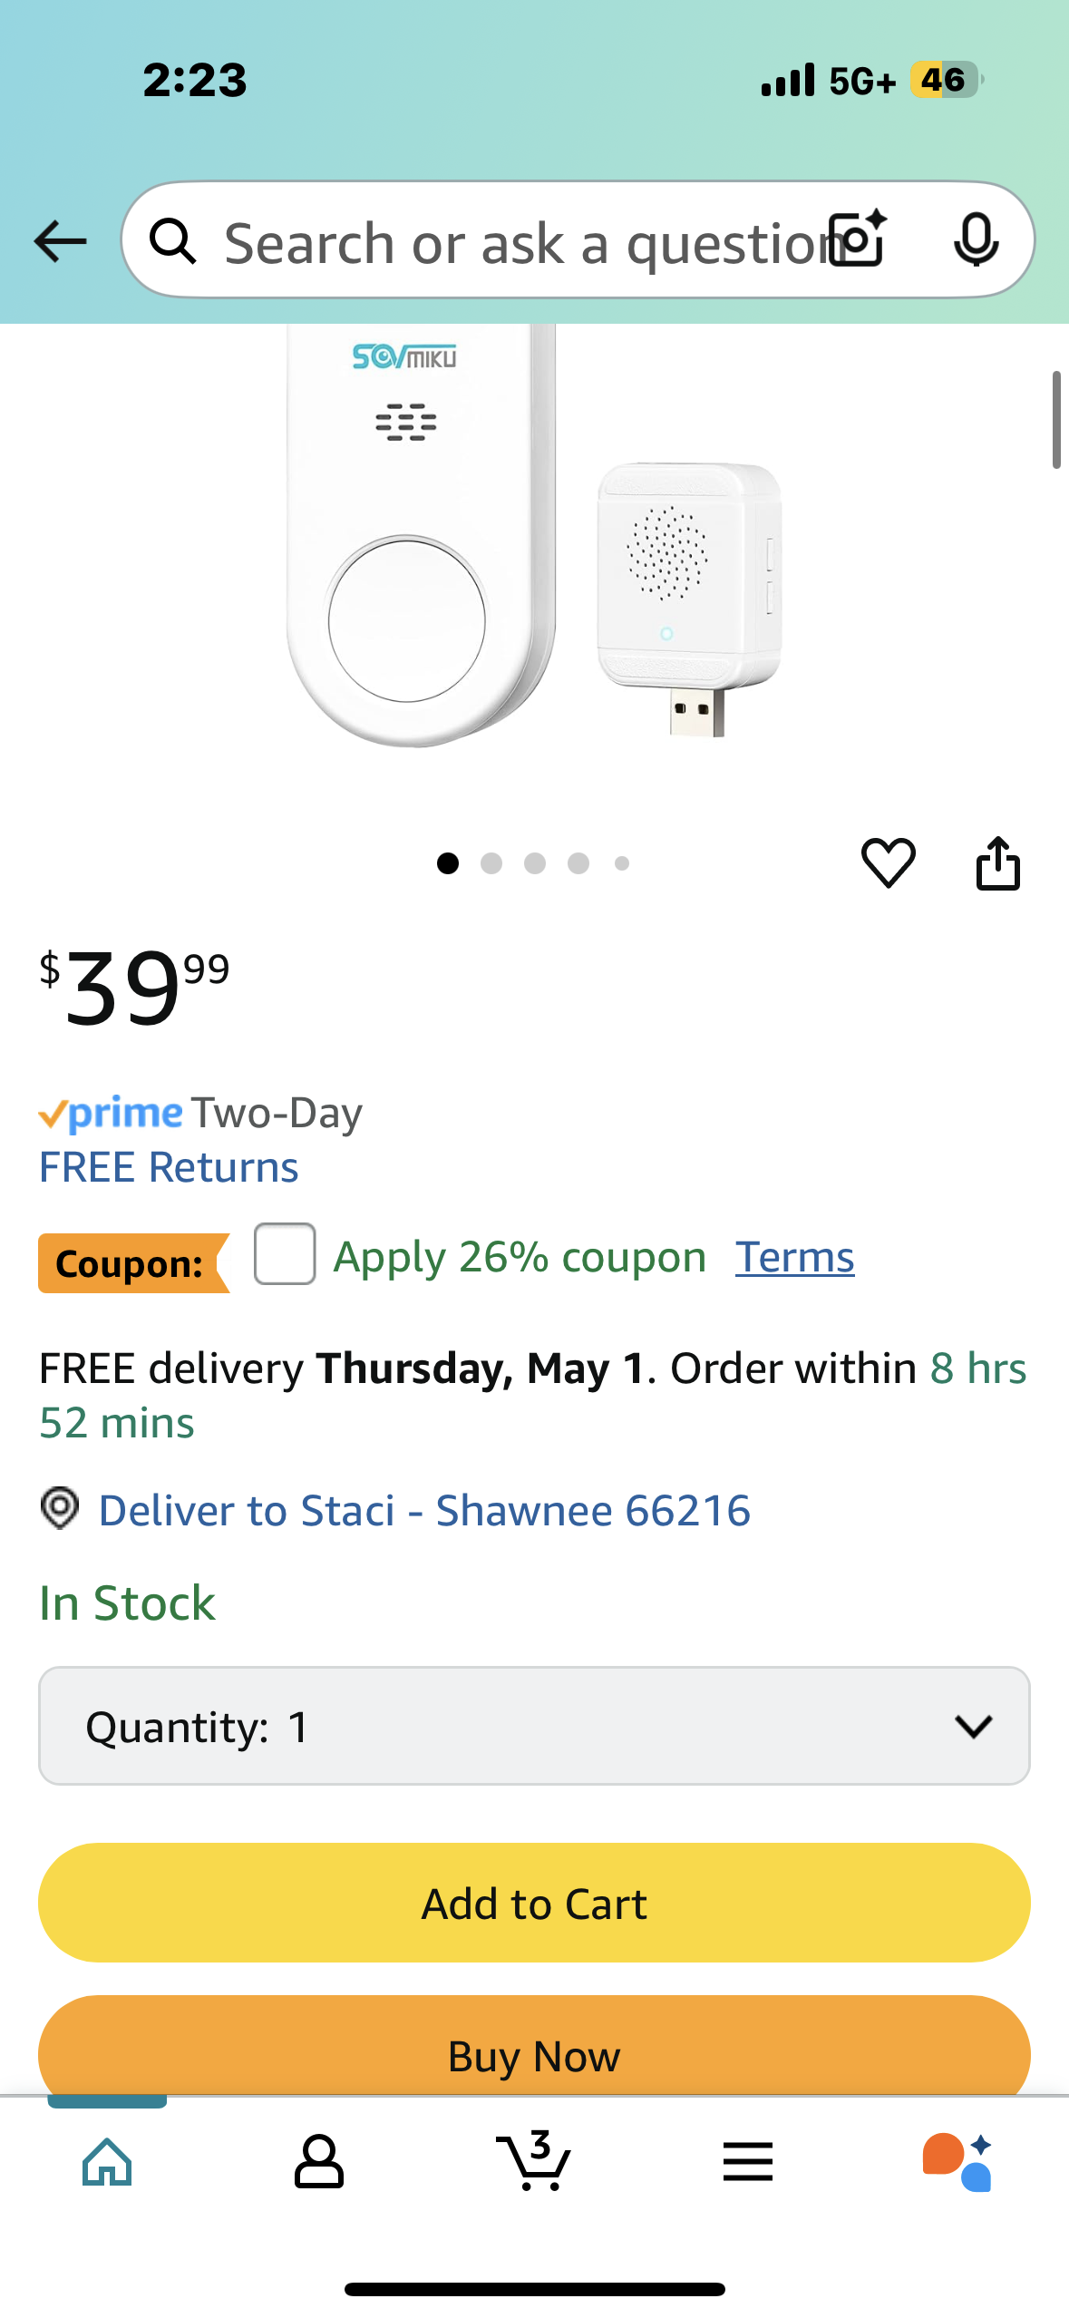The image size is (1069, 2318).
Task: Go to the Home tab
Action: (x=107, y=2161)
